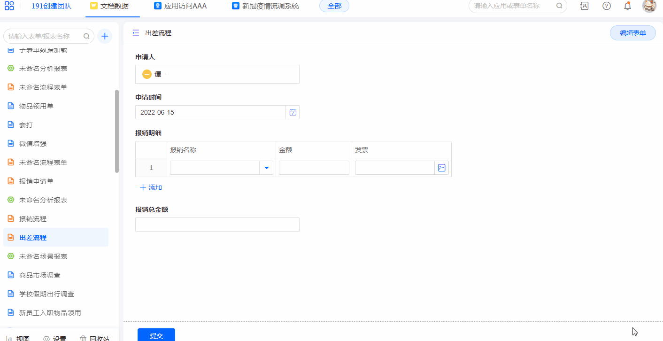The image size is (663, 341).
Task: Open 报销申请单 in the sidebar
Action: (36, 181)
